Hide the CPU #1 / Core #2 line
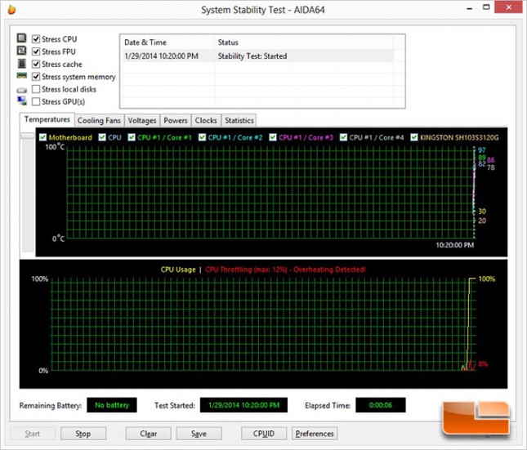 tap(202, 137)
